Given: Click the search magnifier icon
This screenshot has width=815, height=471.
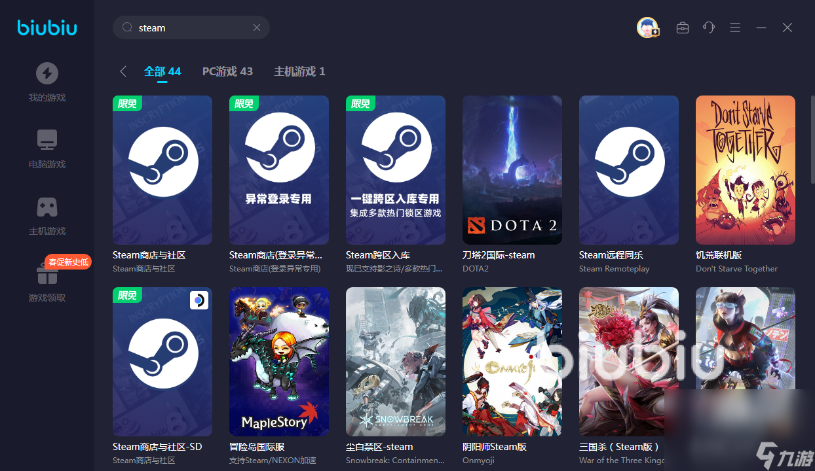Looking at the screenshot, I should pos(128,27).
